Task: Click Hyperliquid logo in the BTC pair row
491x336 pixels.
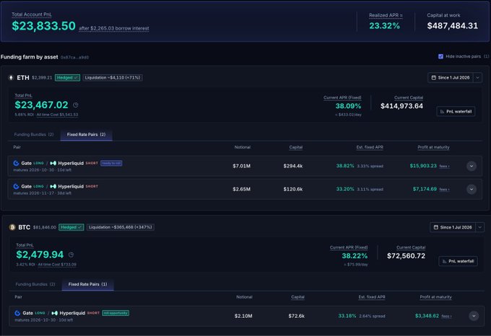Action: 54,313
